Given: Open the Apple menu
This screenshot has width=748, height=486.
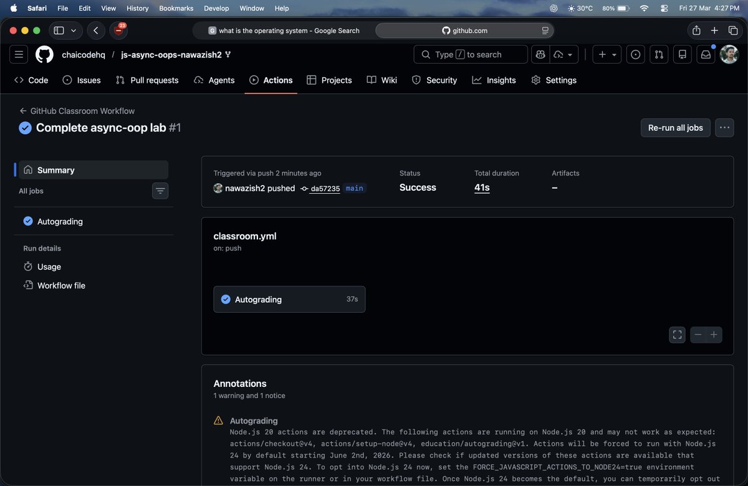Looking at the screenshot, I should [x=13, y=8].
